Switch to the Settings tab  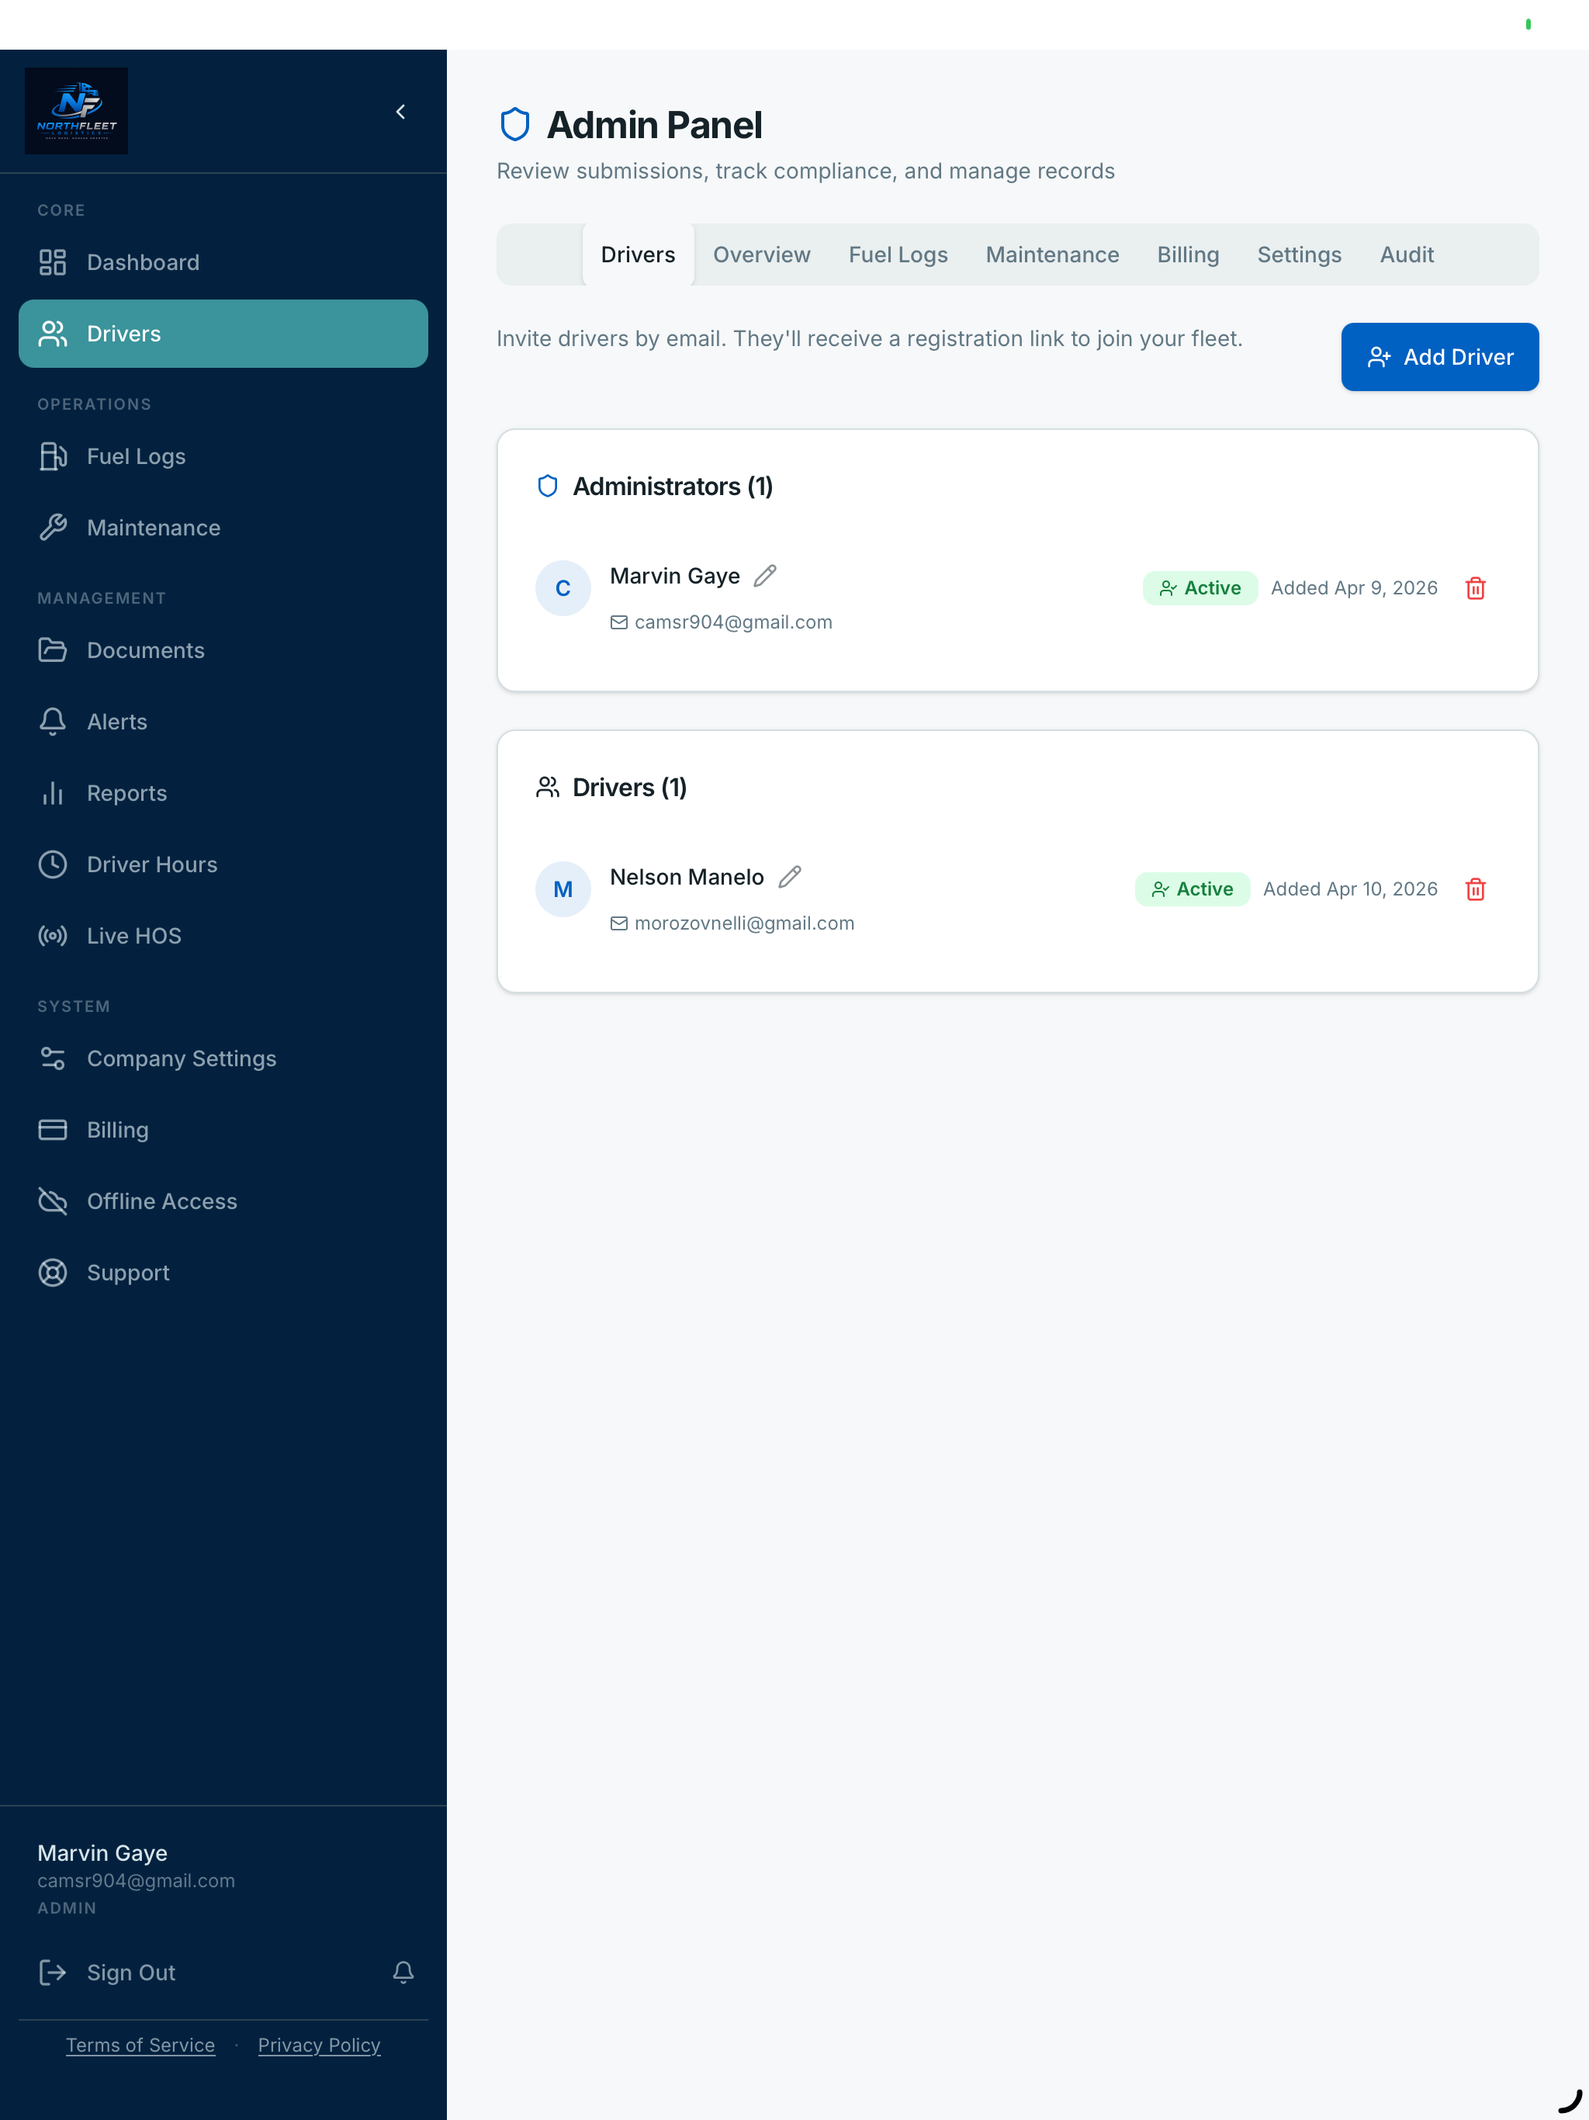coord(1300,255)
